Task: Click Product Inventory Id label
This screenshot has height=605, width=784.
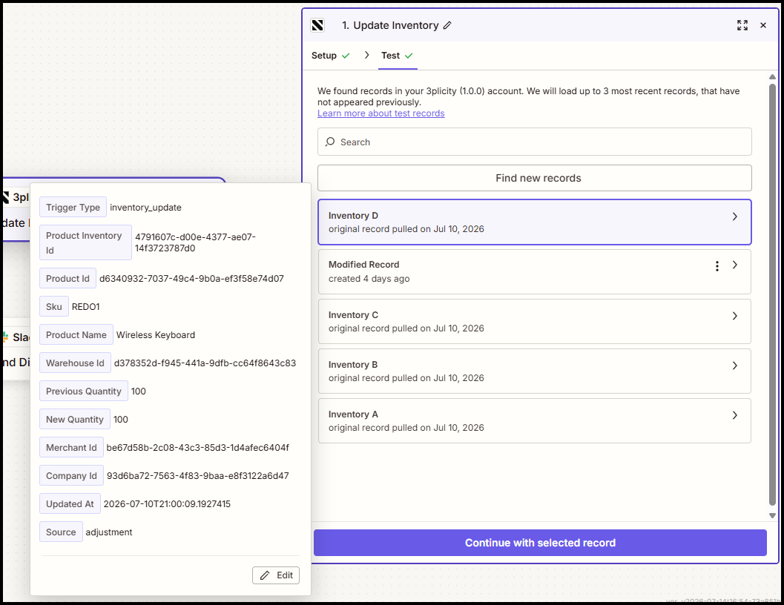Action: [x=85, y=242]
